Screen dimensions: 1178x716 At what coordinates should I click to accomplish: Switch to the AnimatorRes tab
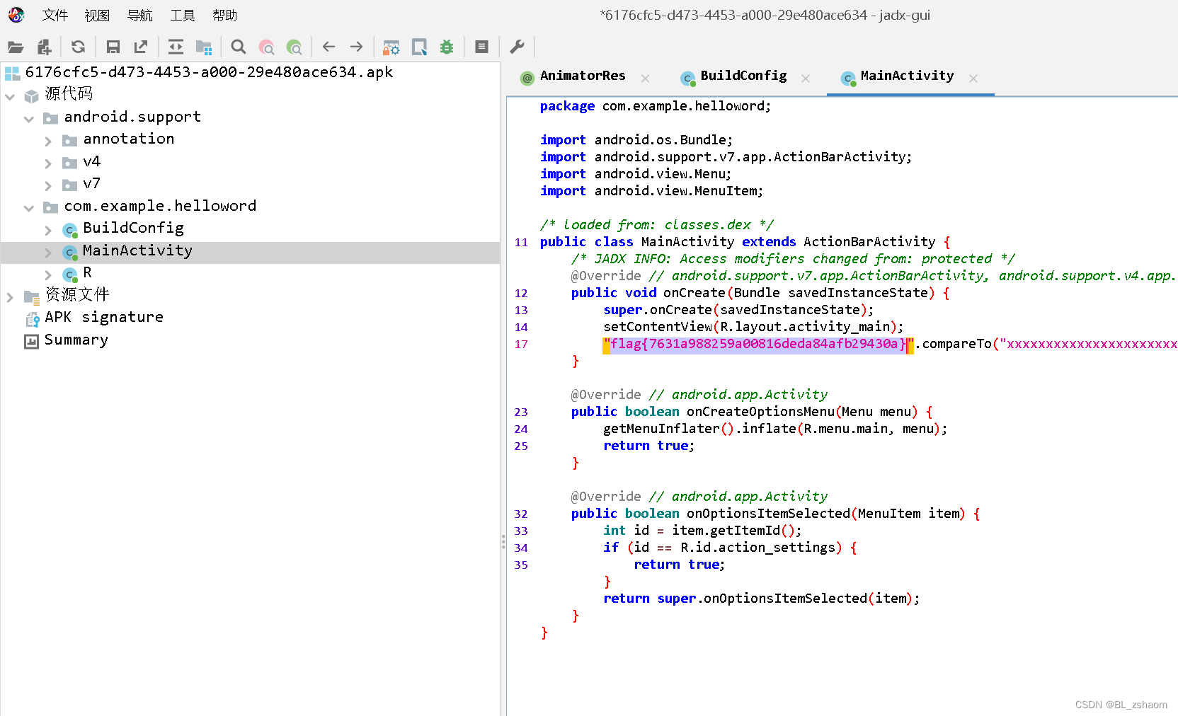tap(583, 76)
